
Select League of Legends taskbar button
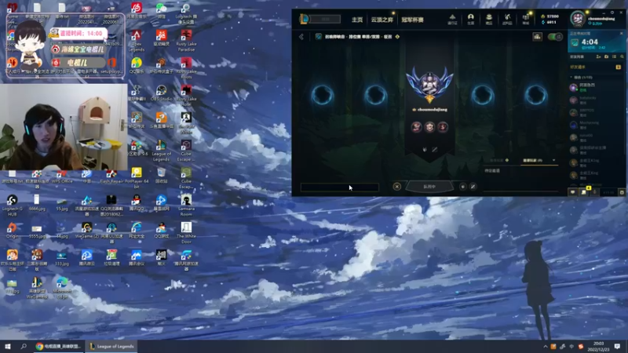[x=111, y=346]
